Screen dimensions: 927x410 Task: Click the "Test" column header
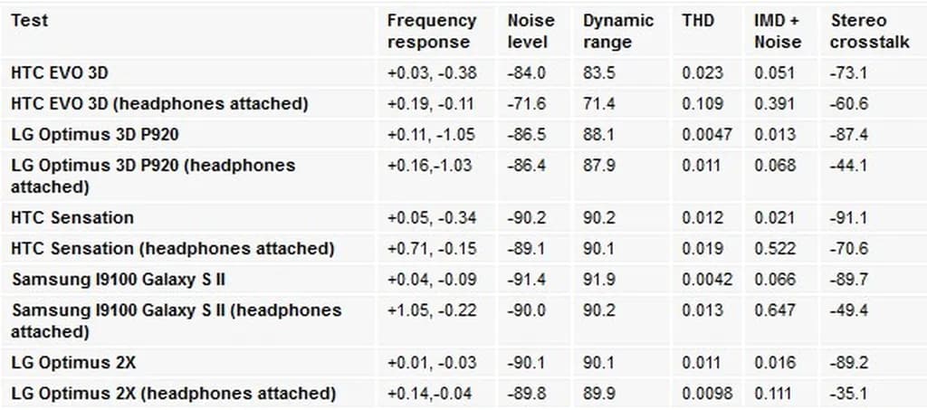coord(29,20)
